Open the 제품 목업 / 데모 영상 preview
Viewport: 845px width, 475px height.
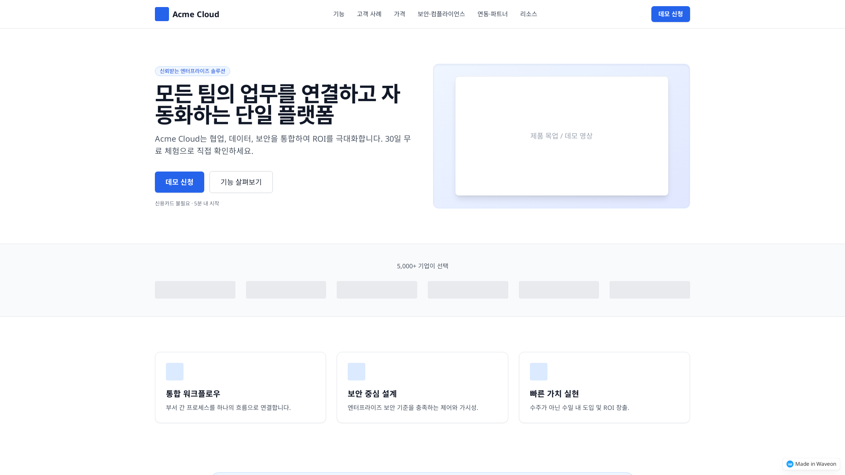(561, 135)
